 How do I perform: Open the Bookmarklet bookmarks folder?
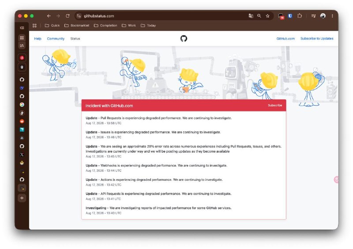(77, 26)
